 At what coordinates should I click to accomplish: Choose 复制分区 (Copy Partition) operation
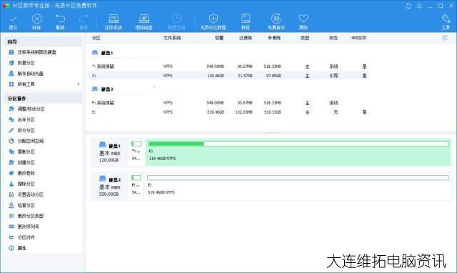coord(26,152)
